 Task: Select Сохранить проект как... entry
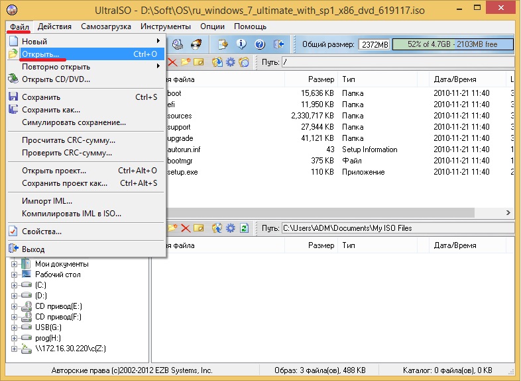[x=86, y=183]
